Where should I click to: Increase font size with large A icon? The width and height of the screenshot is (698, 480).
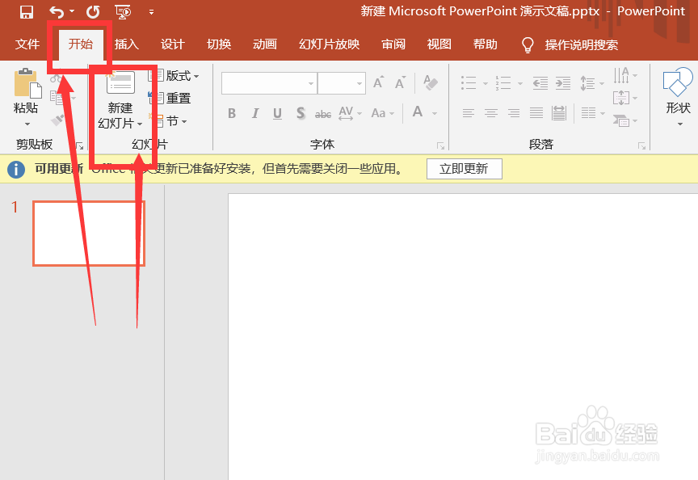click(x=378, y=82)
